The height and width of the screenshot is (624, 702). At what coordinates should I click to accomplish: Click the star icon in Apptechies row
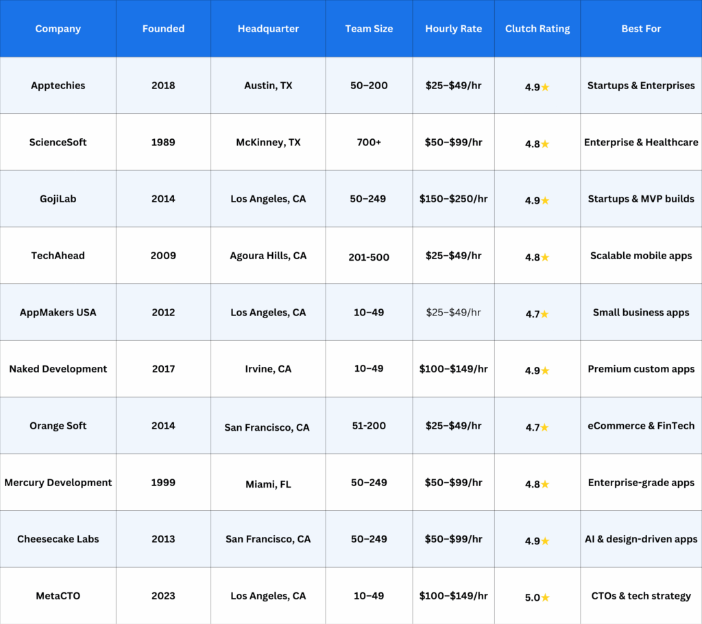[545, 87]
